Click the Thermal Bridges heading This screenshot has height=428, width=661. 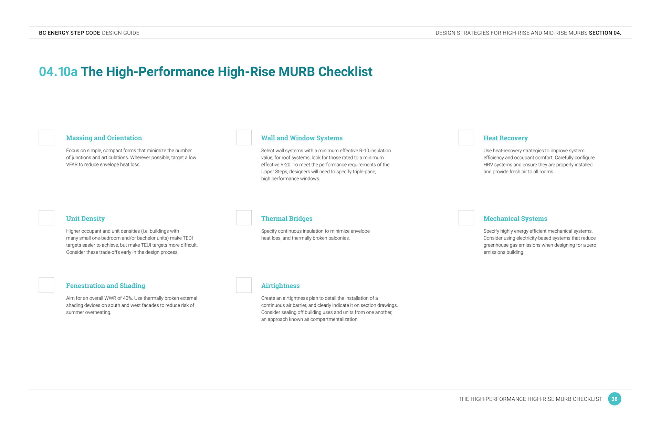tap(287, 218)
